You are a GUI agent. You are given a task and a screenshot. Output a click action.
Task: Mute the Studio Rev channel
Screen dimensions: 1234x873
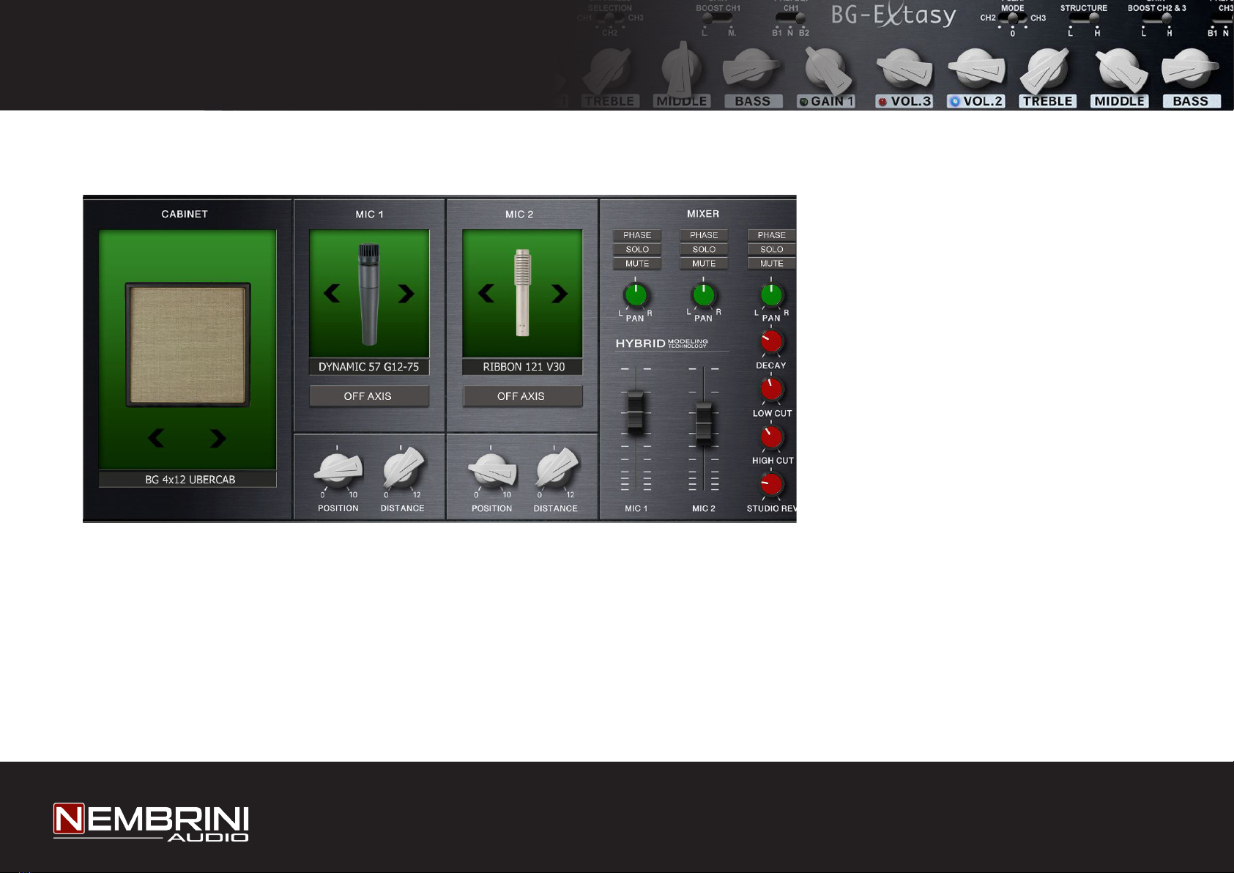pos(772,263)
